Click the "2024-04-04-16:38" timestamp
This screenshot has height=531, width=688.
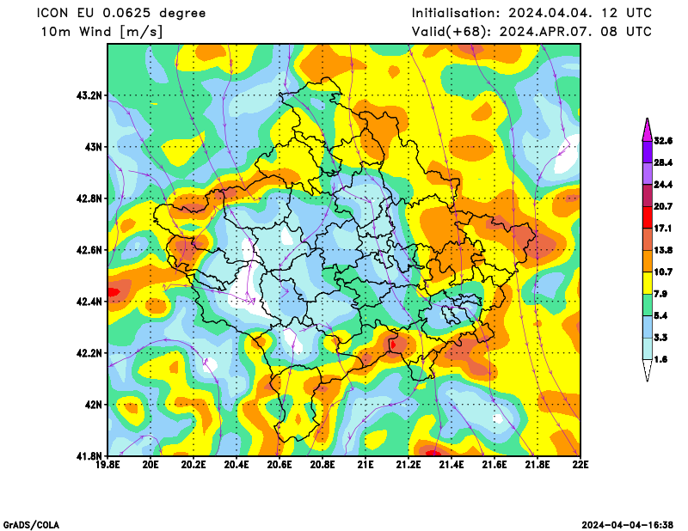pos(628,525)
